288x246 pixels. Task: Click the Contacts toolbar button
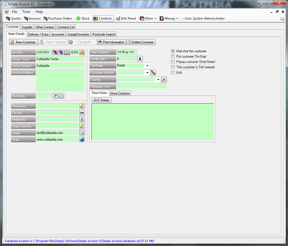click(103, 18)
